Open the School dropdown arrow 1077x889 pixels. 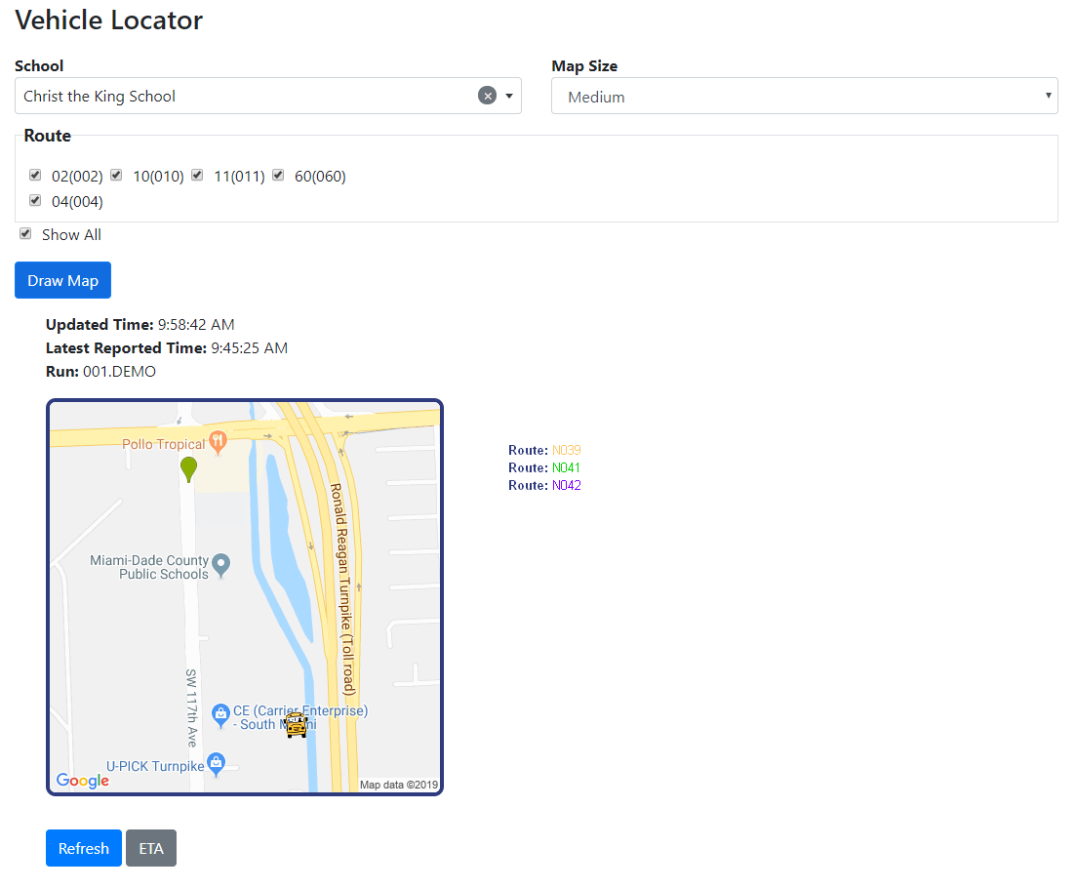(x=509, y=96)
